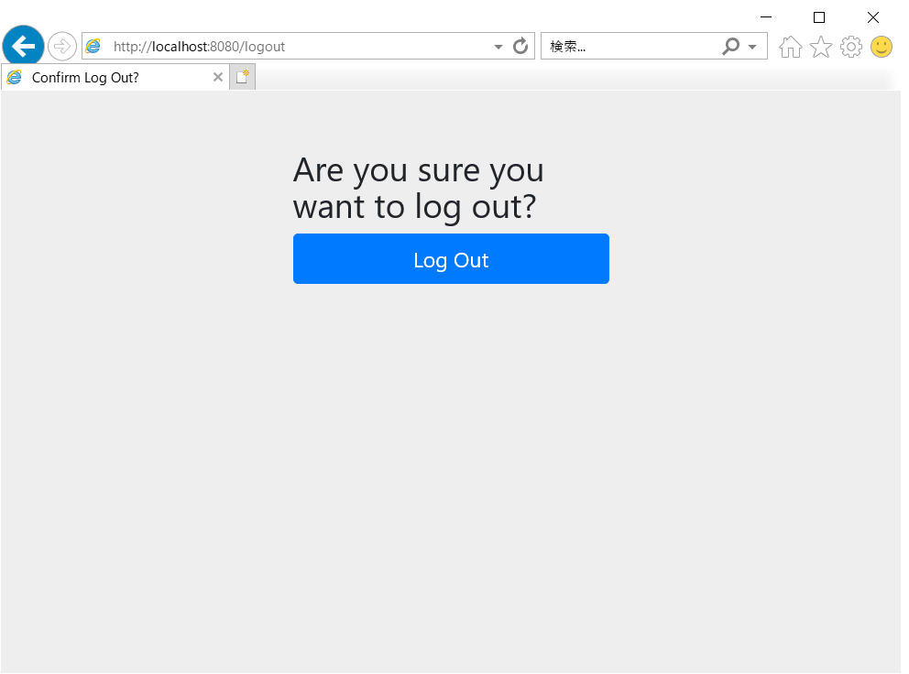The width and height of the screenshot is (909, 674).
Task: Open favorites star icon
Action: point(821,47)
